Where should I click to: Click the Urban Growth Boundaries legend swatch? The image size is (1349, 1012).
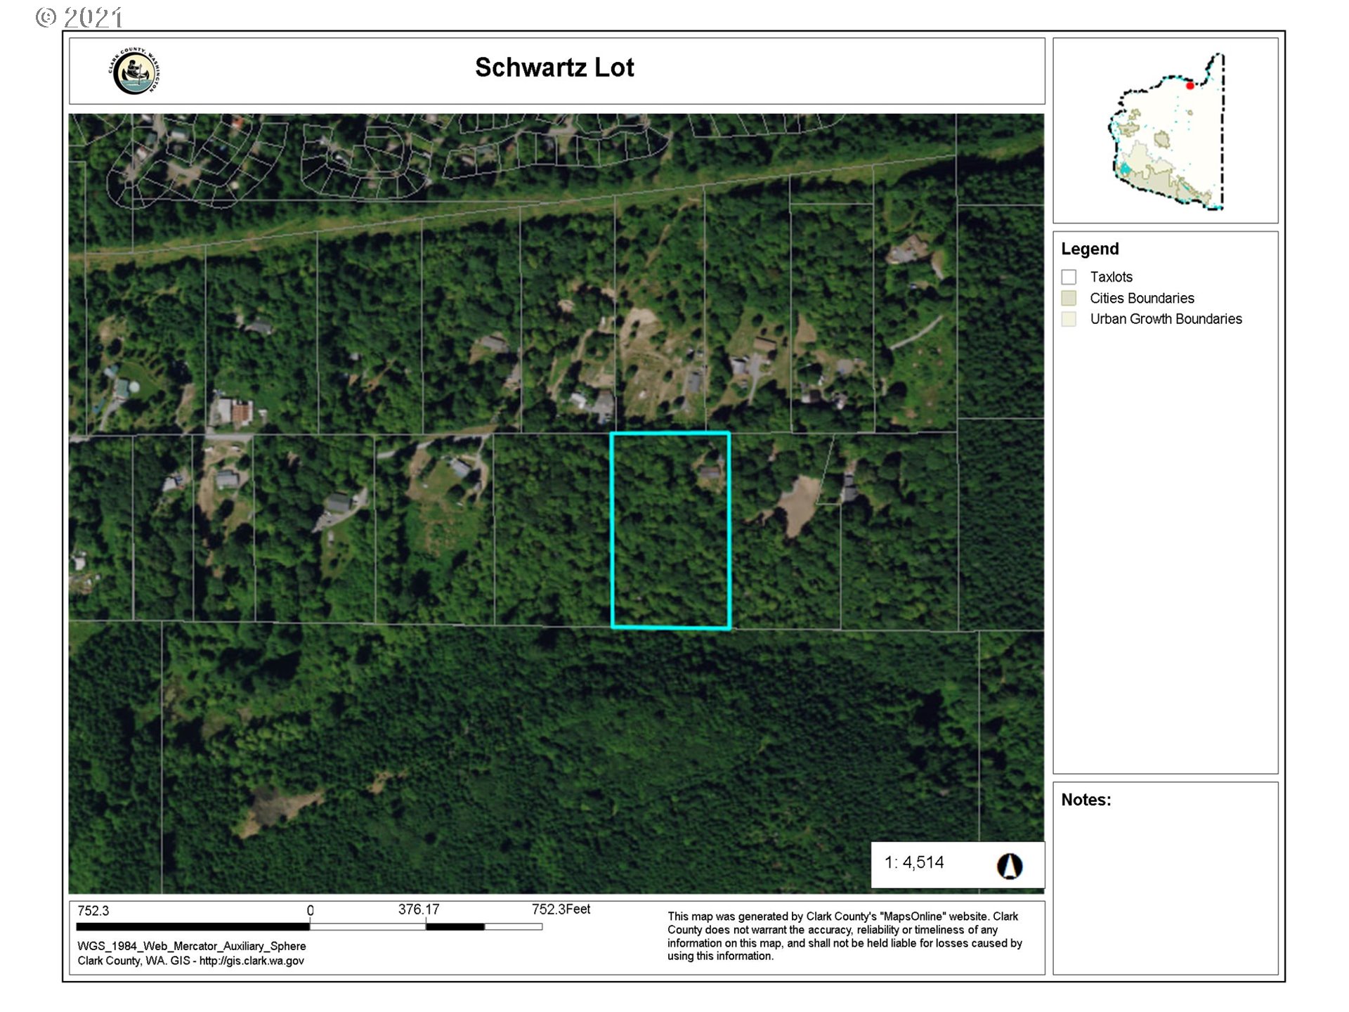(x=1069, y=319)
